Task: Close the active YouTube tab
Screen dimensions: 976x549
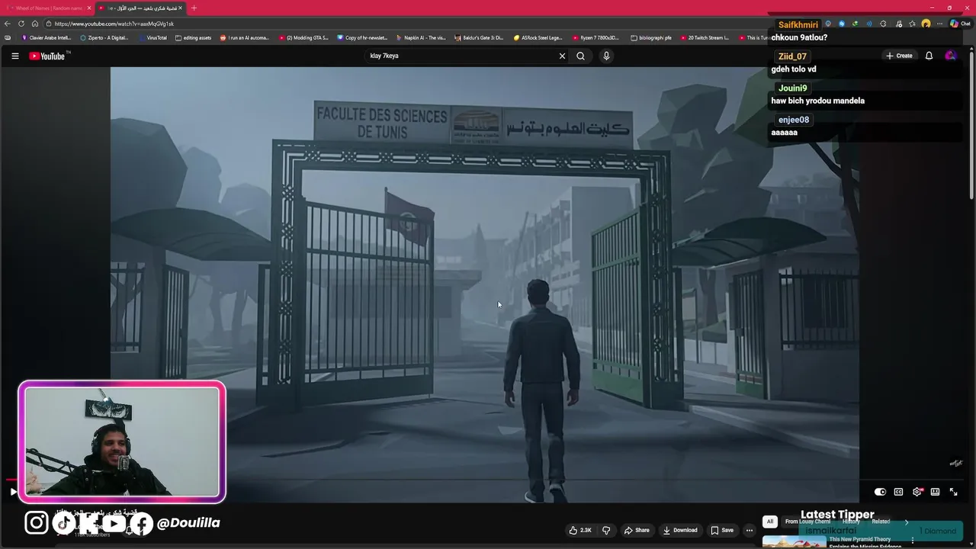Action: (x=181, y=8)
